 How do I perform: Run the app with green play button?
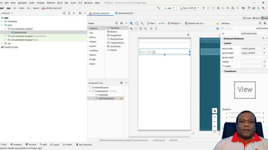tap(204, 8)
